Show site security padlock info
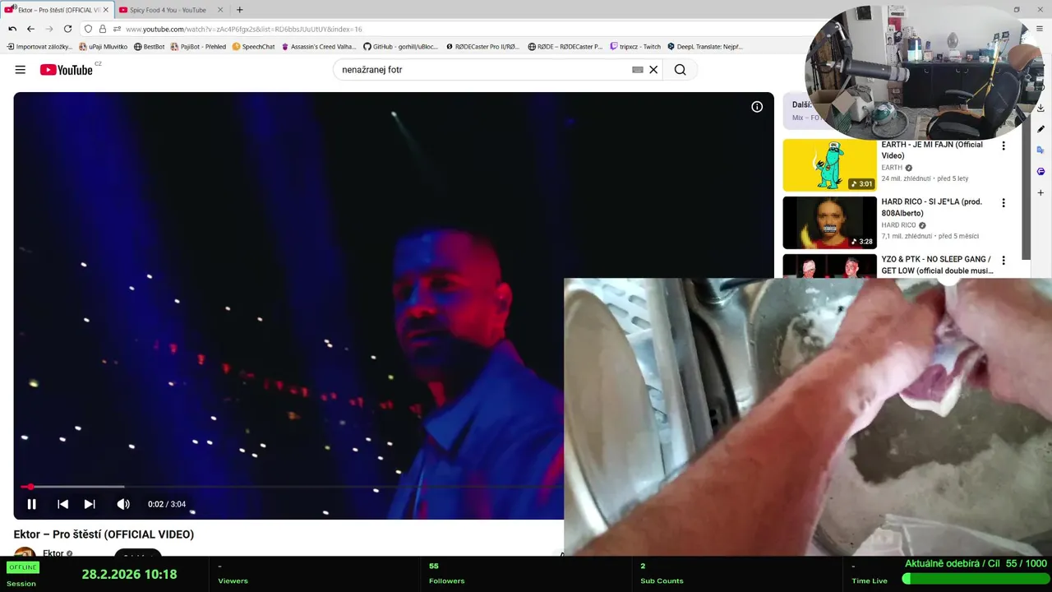1052x592 pixels. tap(103, 29)
